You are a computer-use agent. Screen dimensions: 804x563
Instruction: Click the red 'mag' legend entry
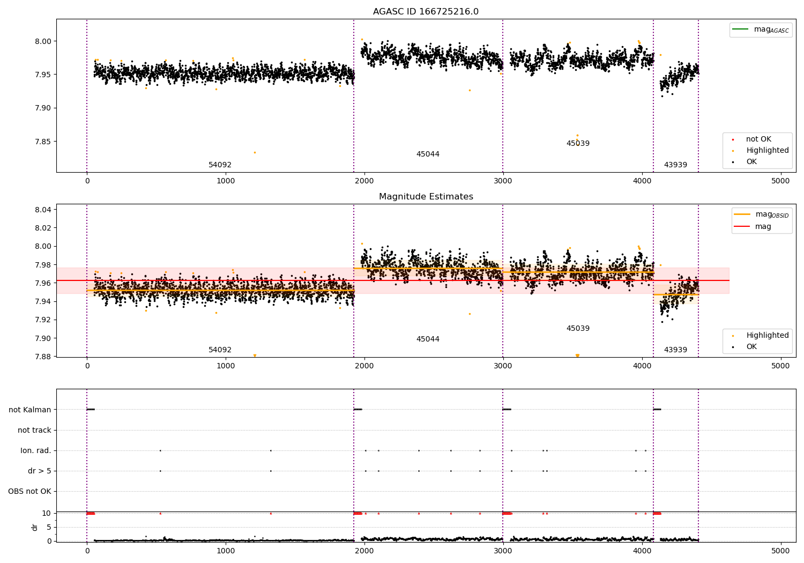point(753,227)
